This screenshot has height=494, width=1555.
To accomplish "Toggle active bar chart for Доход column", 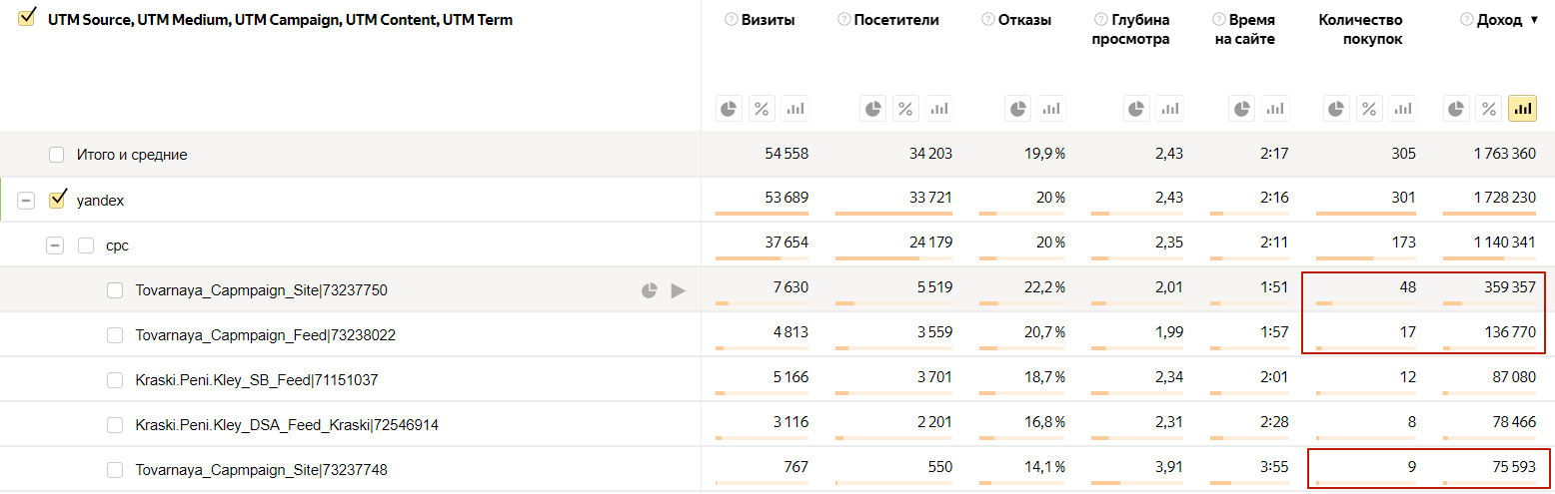I will coord(1523,109).
